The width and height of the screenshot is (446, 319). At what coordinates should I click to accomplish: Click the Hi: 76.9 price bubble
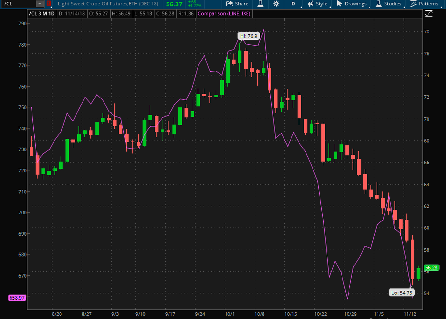coord(249,36)
